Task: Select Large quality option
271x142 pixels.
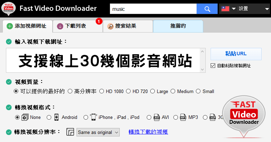Action: tap(152, 91)
